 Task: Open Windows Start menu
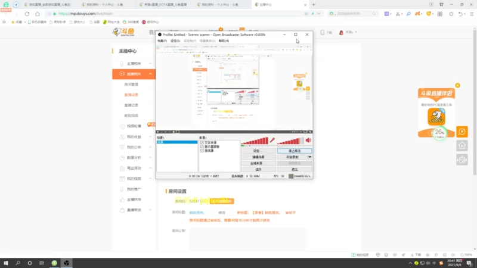tap(6, 263)
